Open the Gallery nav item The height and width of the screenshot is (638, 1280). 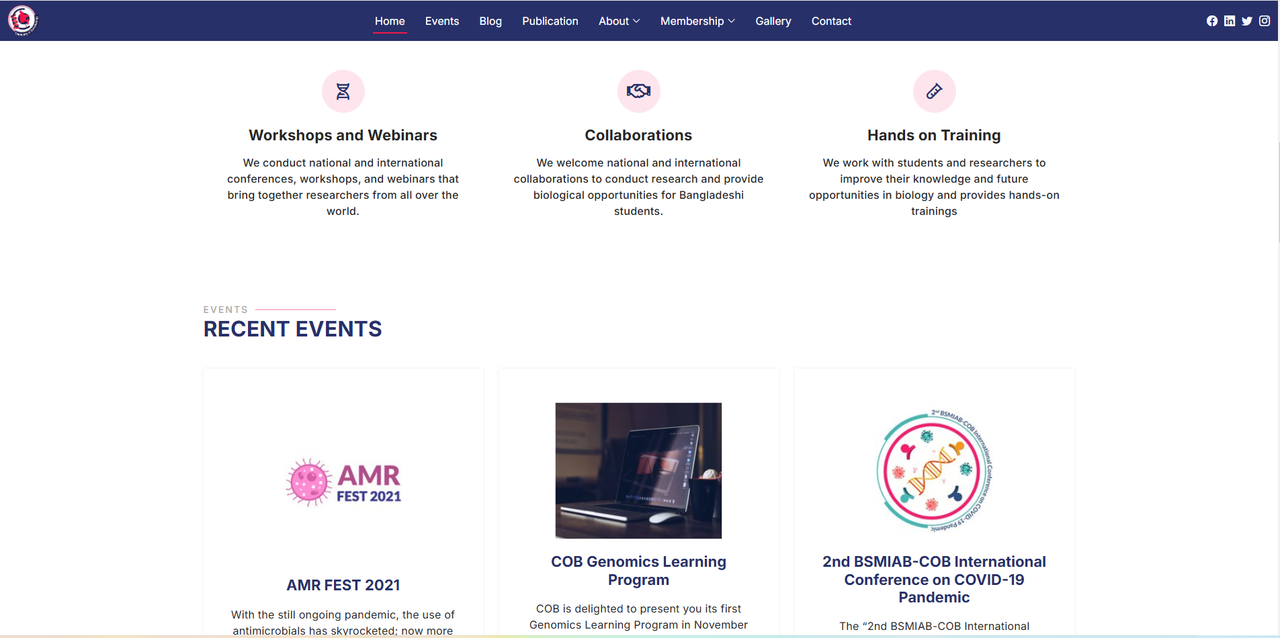point(773,21)
